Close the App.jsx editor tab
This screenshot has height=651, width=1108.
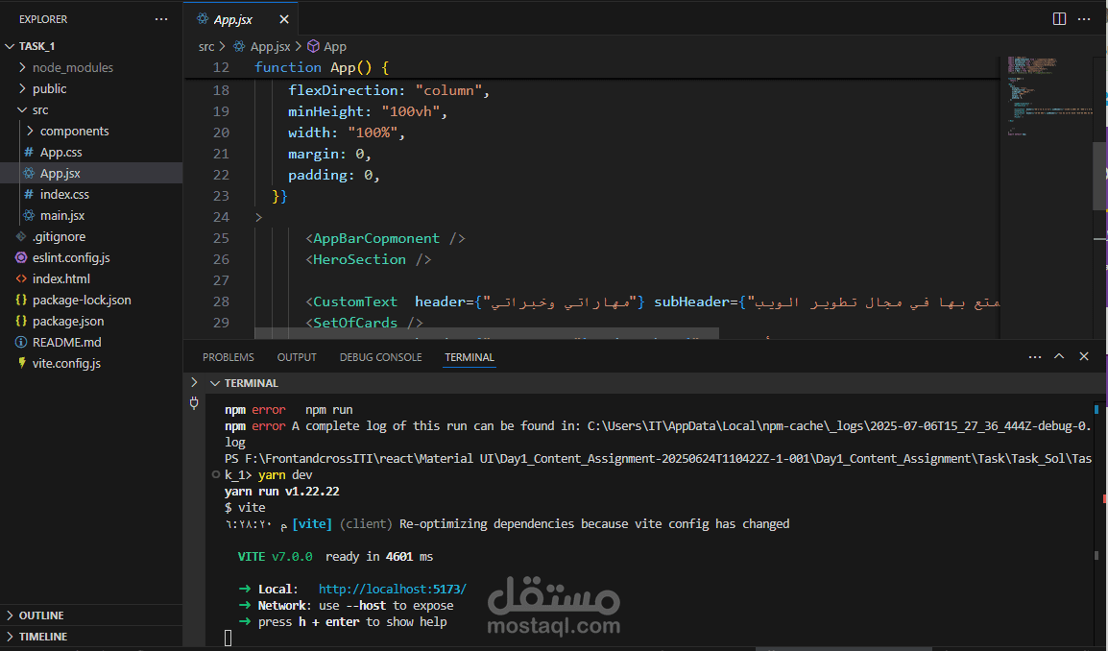pos(284,20)
